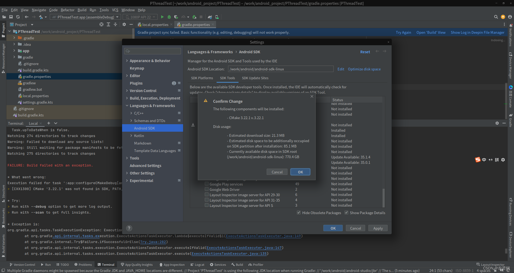Expand the app folder in Project tree
Screen dimensions: 514x273
(x=14, y=51)
